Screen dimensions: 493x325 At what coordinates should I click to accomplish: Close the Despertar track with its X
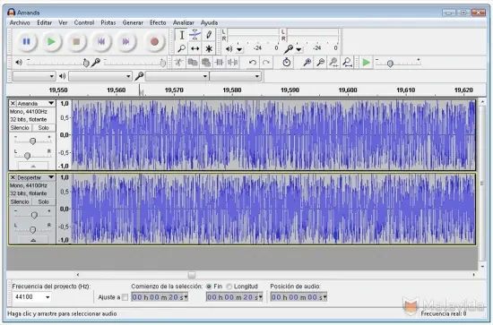pyautogui.click(x=13, y=177)
